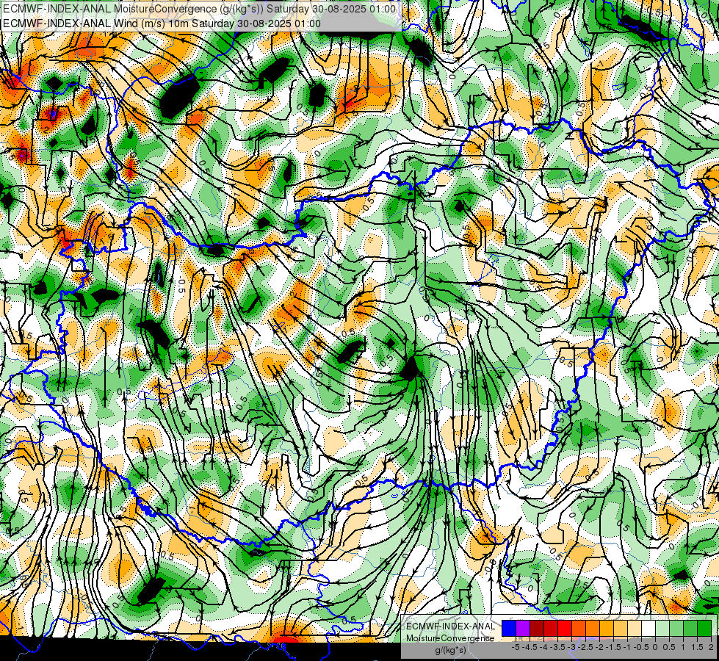Click the -2 legend tick label
This screenshot has width=719, height=661.
point(600,647)
